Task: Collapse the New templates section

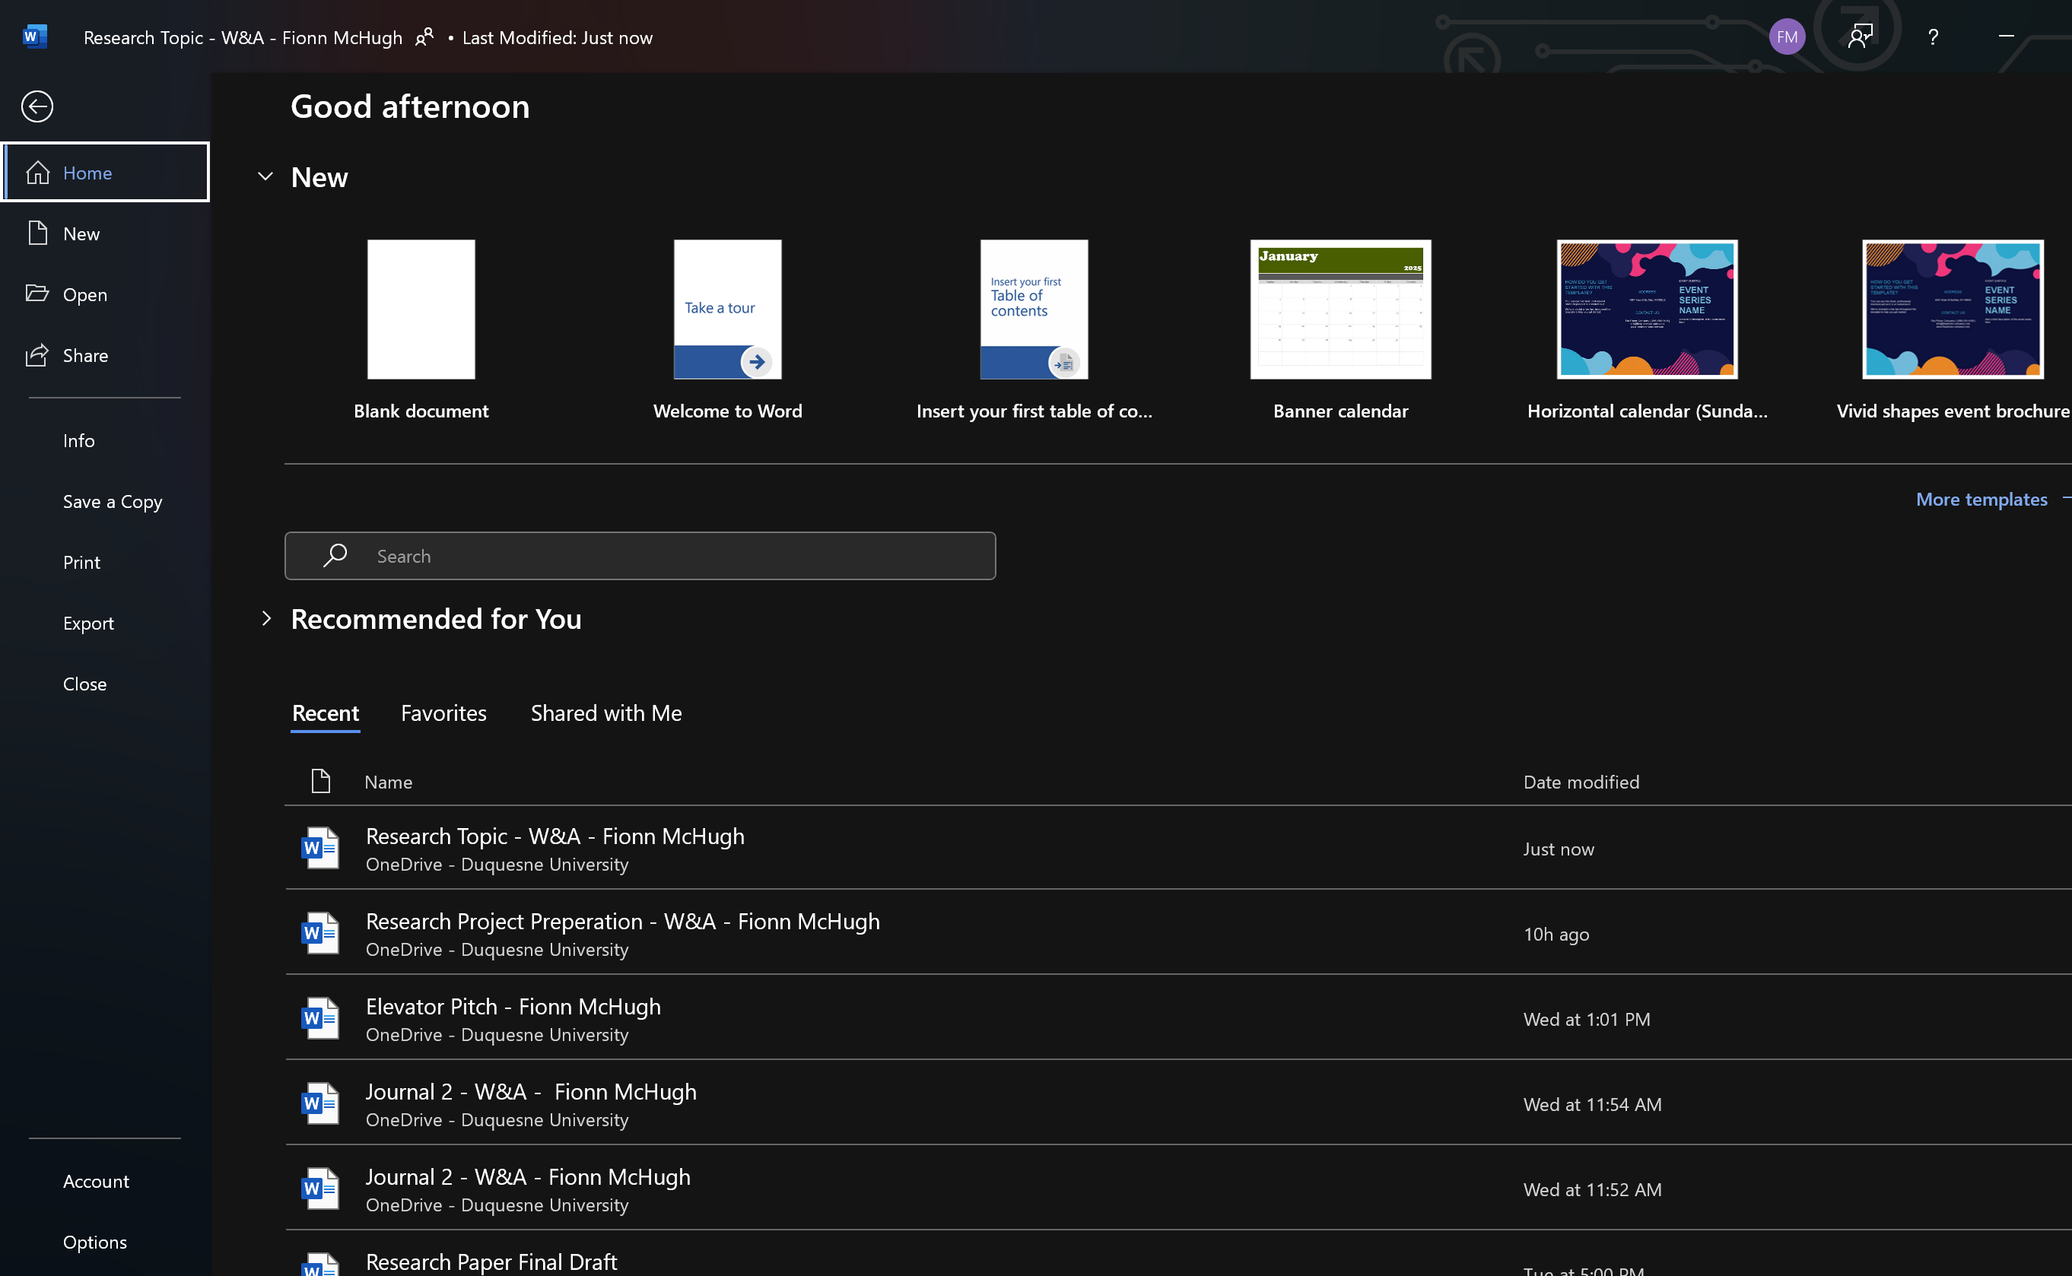Action: [x=265, y=177]
